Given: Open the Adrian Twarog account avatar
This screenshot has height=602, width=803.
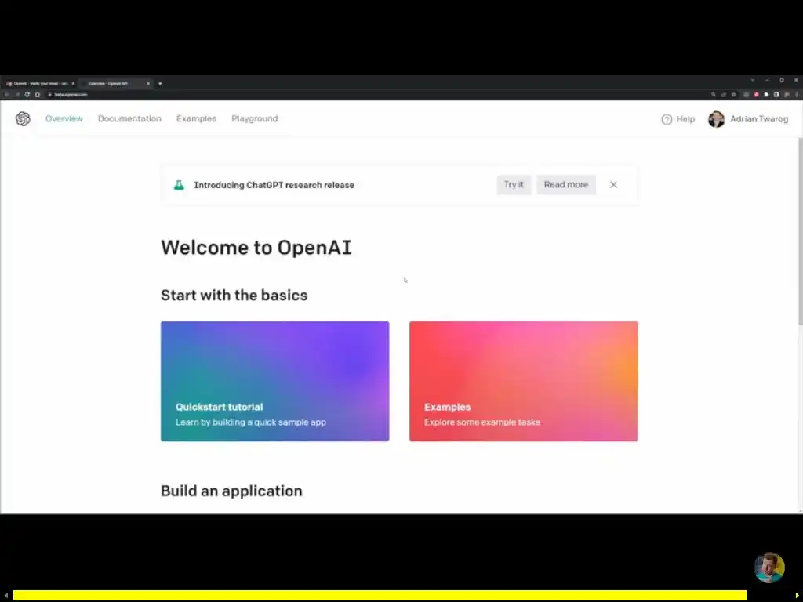Looking at the screenshot, I should 716,119.
